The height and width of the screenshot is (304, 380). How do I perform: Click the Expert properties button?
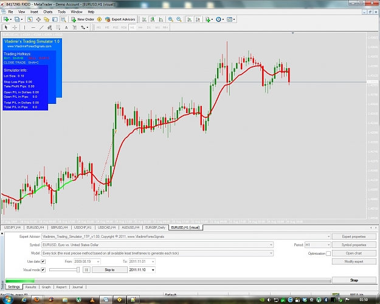(x=354, y=237)
